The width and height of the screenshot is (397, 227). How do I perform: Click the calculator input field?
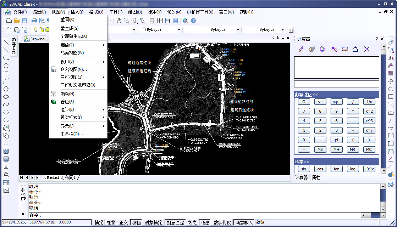click(x=336, y=84)
